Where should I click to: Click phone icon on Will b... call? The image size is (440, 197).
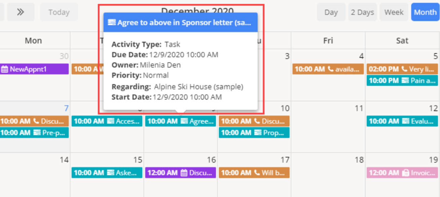[257, 173]
